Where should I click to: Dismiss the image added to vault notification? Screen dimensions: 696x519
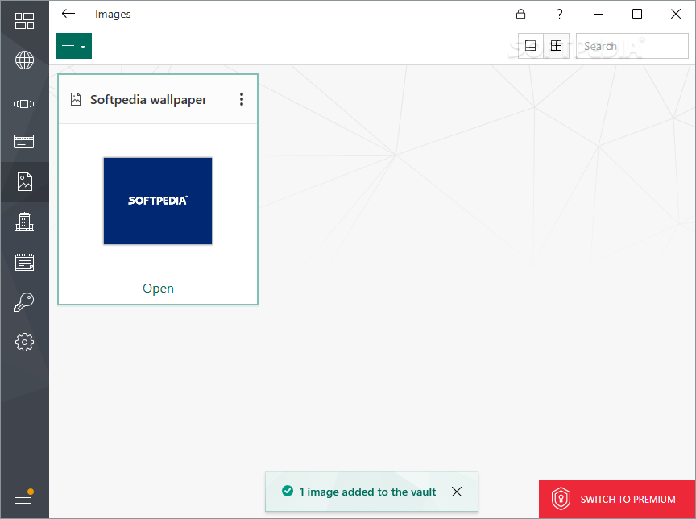[457, 492]
